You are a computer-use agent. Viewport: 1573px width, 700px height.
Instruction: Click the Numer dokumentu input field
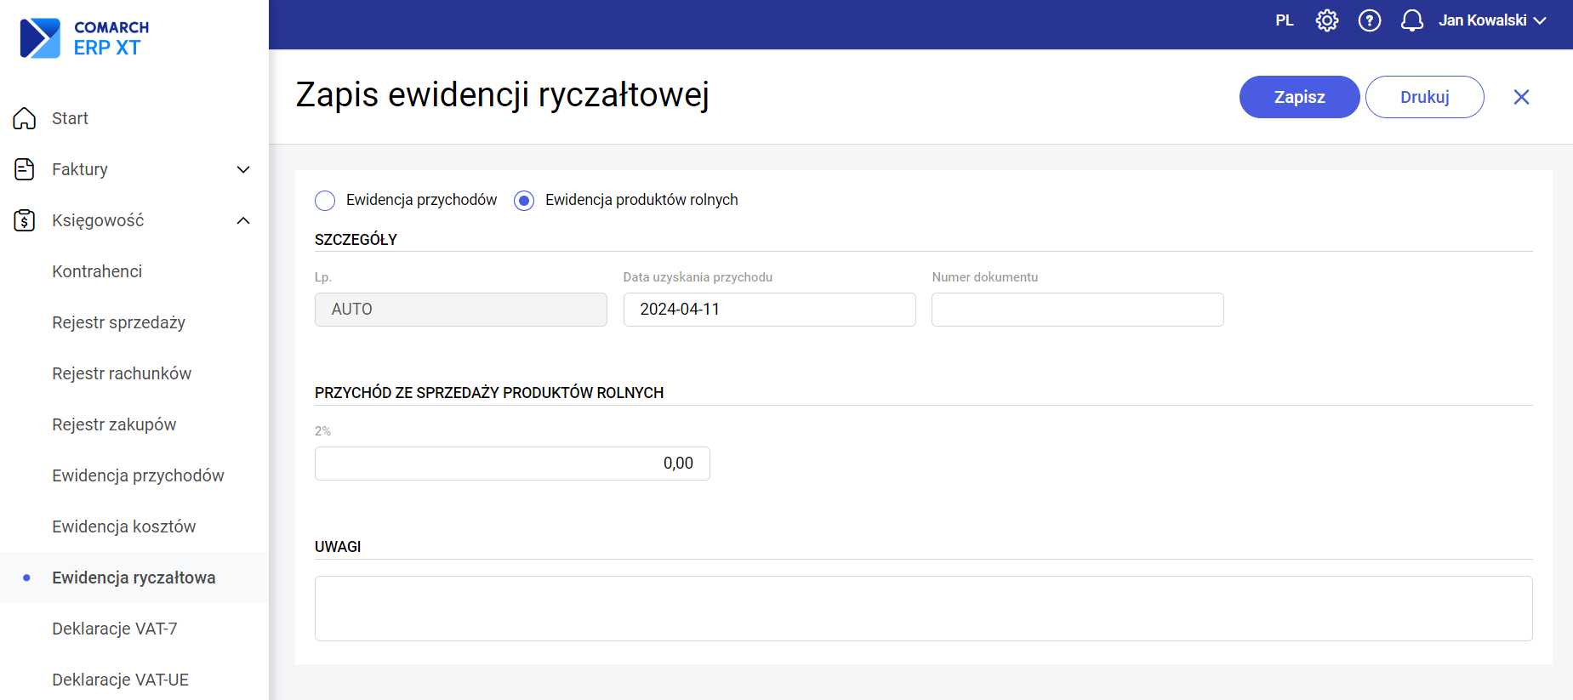coord(1077,310)
